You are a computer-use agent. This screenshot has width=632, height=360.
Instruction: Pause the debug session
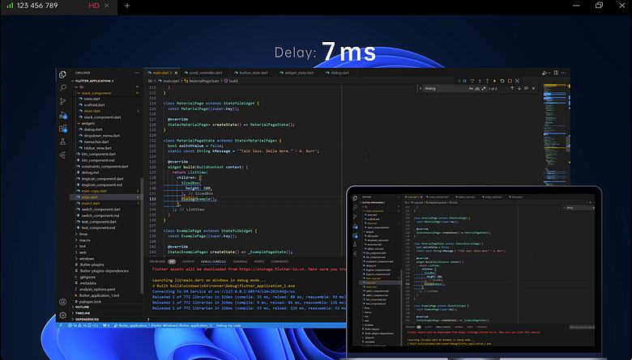(x=465, y=81)
